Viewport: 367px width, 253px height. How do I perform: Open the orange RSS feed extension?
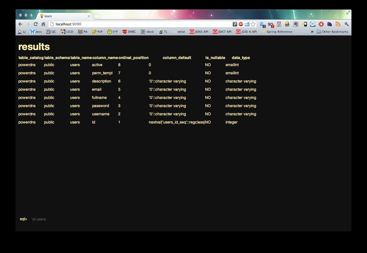pos(338,24)
